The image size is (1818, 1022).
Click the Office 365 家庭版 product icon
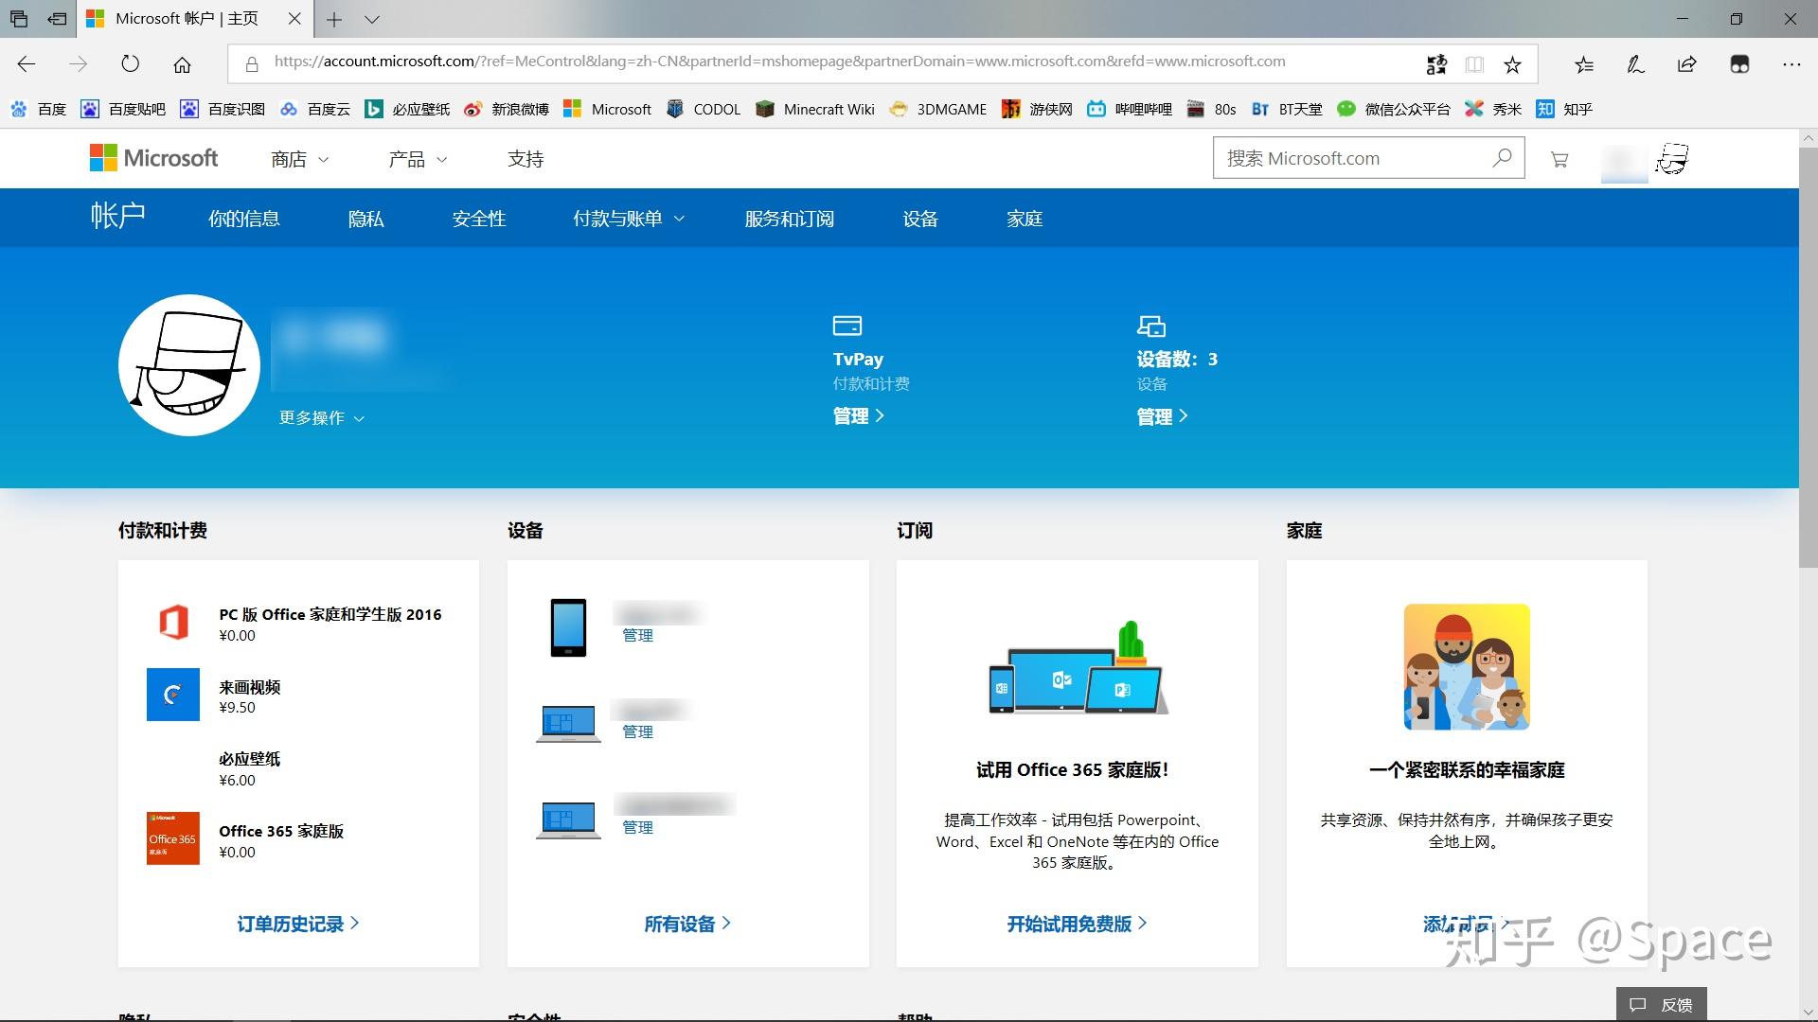172,837
